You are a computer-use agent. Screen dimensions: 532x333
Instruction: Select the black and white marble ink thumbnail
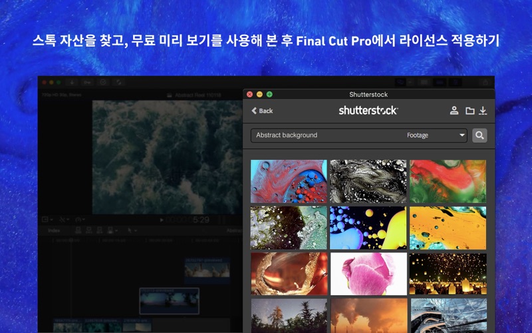pyautogui.click(x=368, y=181)
